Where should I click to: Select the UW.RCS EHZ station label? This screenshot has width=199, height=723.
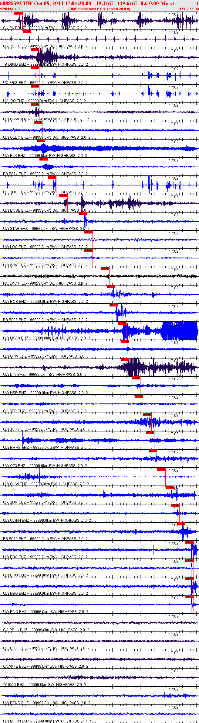(15, 302)
